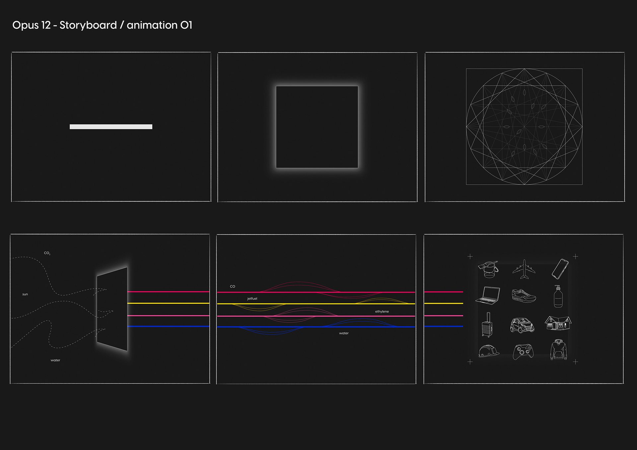Click the geometric circle pattern in the third frame
The height and width of the screenshot is (450, 637).
524,127
